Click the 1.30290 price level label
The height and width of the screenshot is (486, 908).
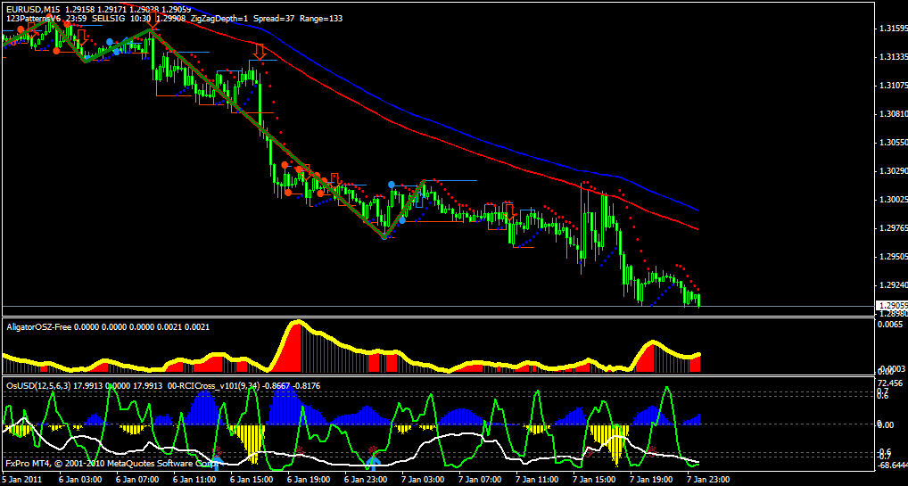coord(892,171)
